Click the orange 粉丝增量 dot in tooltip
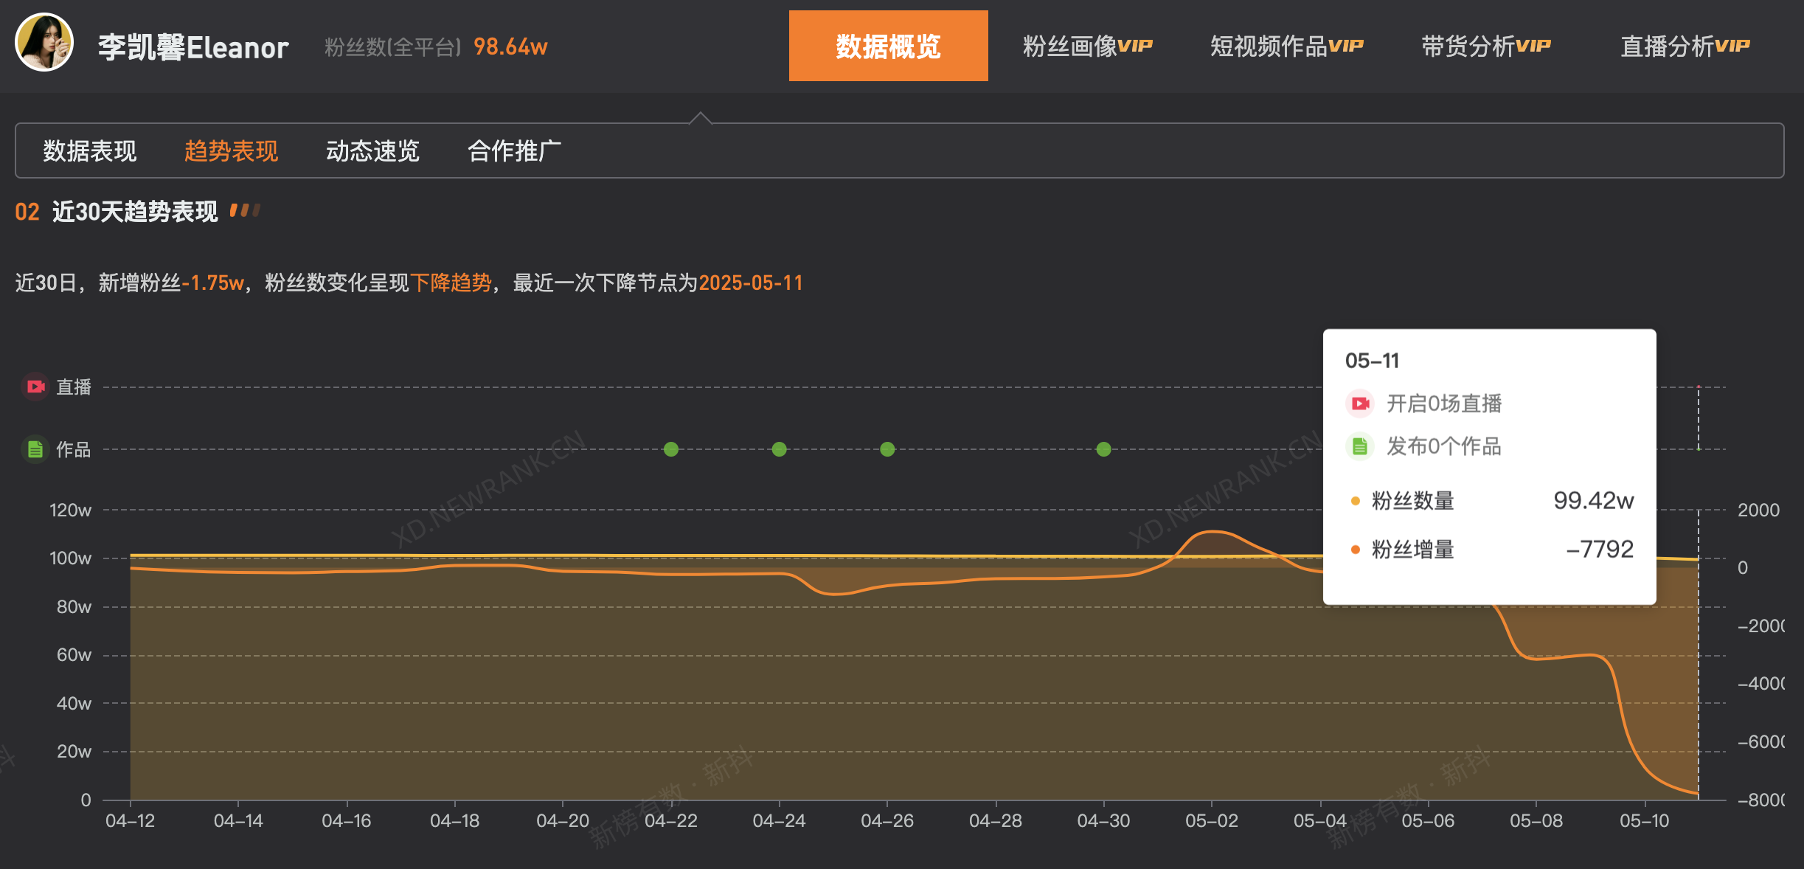 [1355, 550]
